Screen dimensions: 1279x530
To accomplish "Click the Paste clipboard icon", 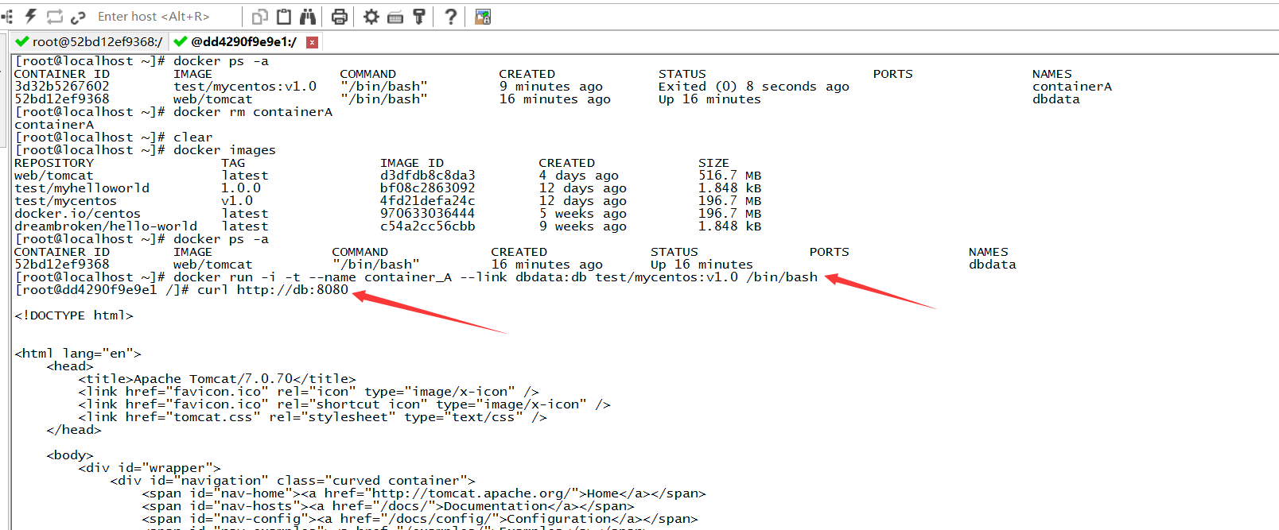I will [284, 16].
